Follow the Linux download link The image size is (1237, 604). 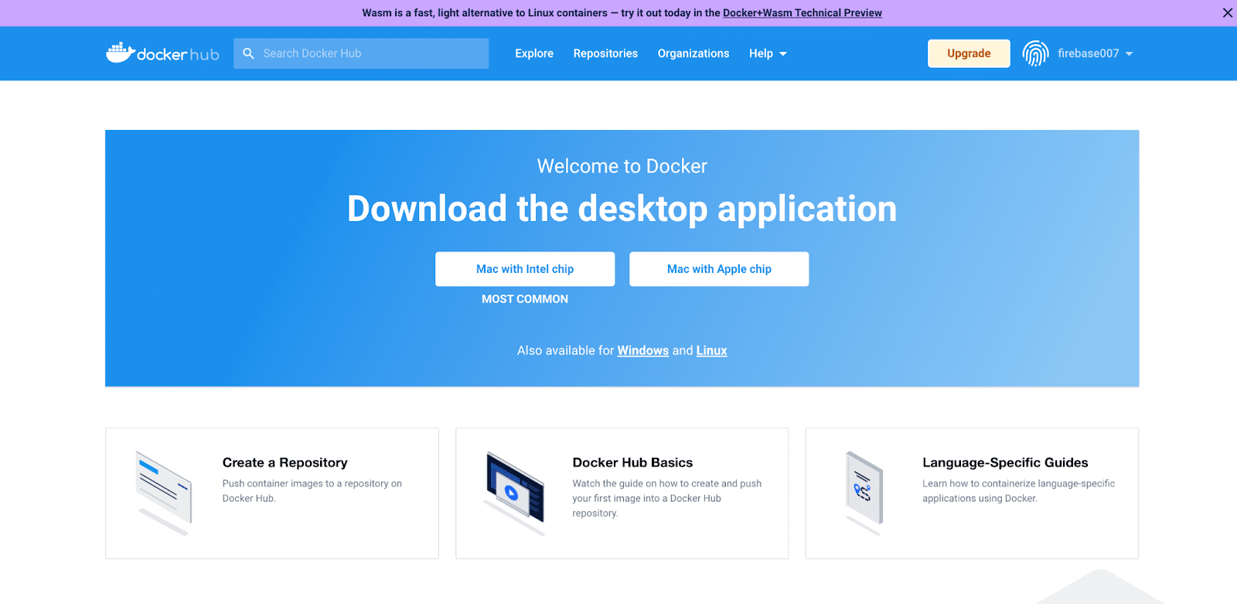(x=711, y=350)
